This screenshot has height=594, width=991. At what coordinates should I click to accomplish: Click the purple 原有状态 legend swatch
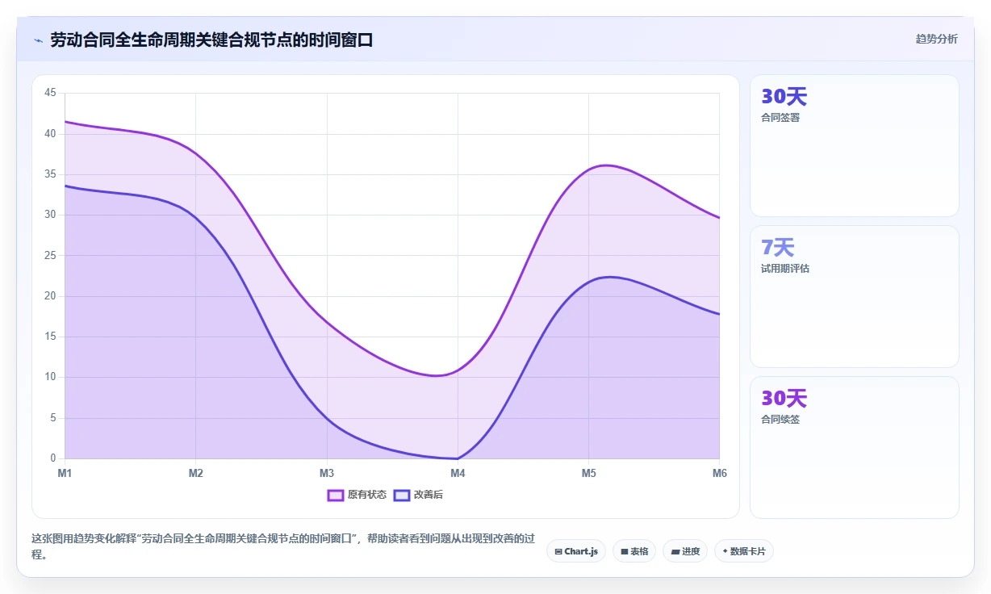tap(336, 495)
